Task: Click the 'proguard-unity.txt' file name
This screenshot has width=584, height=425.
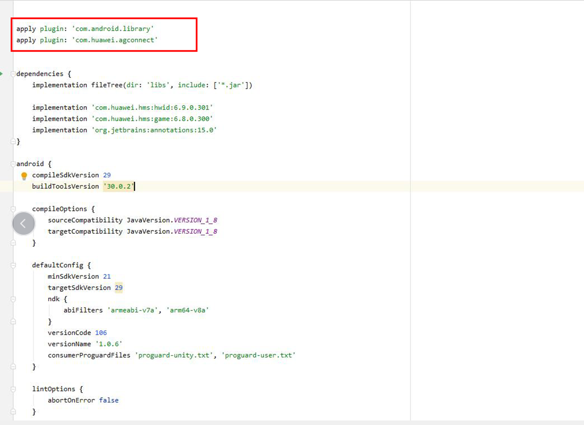Action: [x=174, y=355]
